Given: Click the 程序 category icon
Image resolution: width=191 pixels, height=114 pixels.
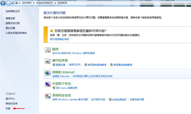Looking at the screenshot, I should pyautogui.click(x=48, y=50).
